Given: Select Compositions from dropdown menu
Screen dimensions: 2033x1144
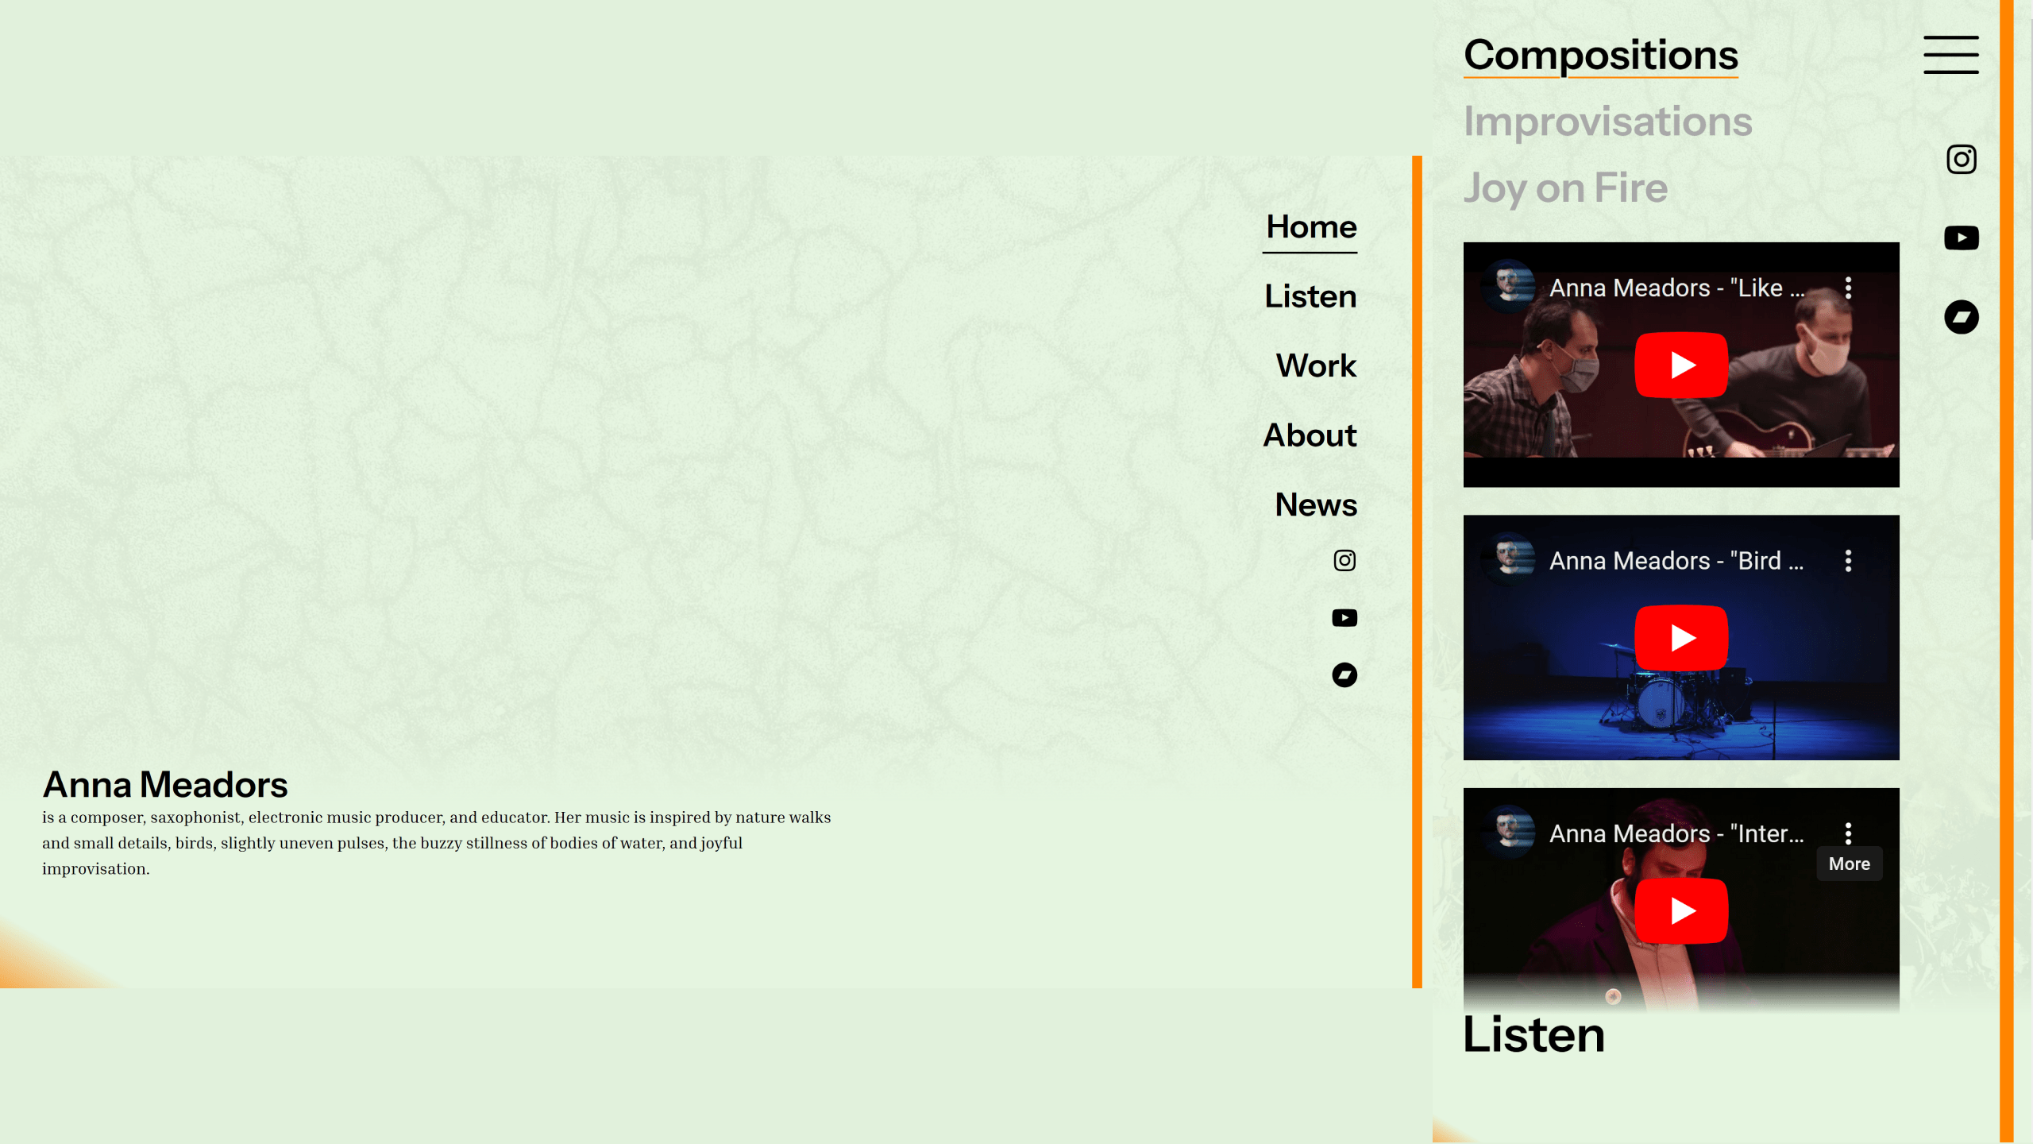Looking at the screenshot, I should (1600, 55).
